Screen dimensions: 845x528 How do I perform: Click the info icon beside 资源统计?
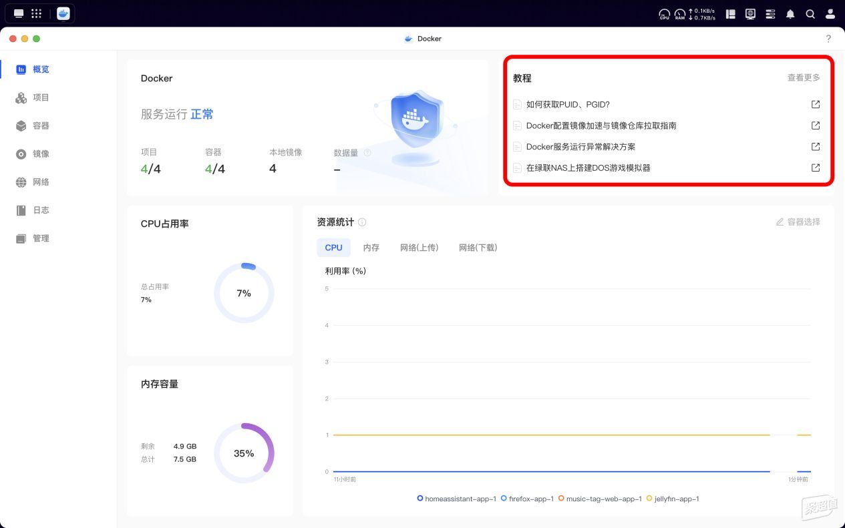[362, 222]
